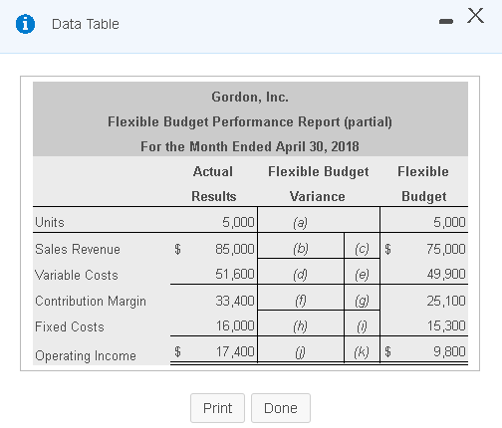Click the Operating Income row label
The height and width of the screenshot is (428, 502).
[x=86, y=355]
